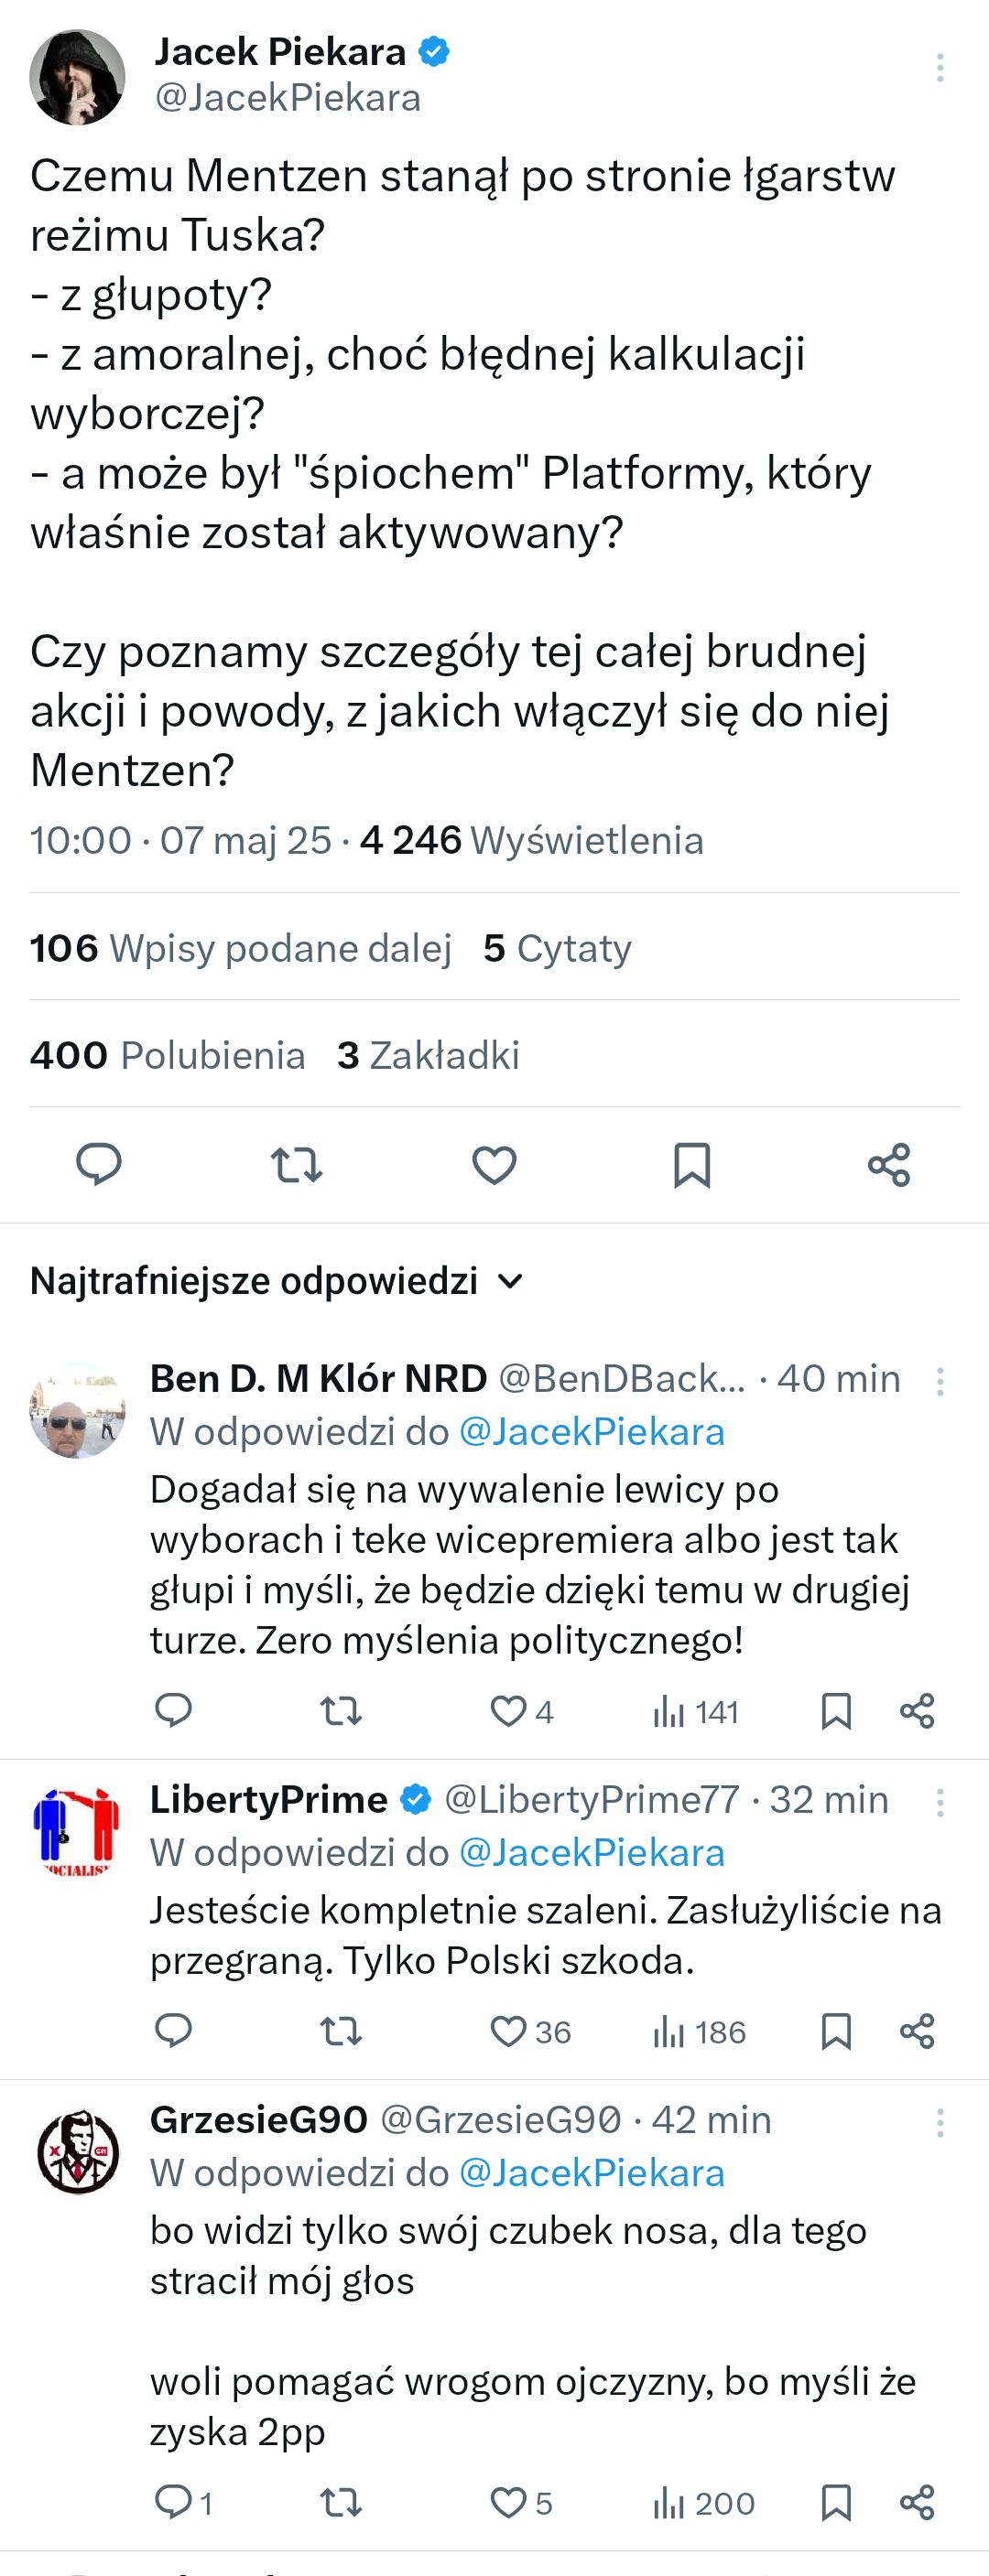This screenshot has width=989, height=2576.
Task: Open more options for main post
Action: click(x=939, y=68)
